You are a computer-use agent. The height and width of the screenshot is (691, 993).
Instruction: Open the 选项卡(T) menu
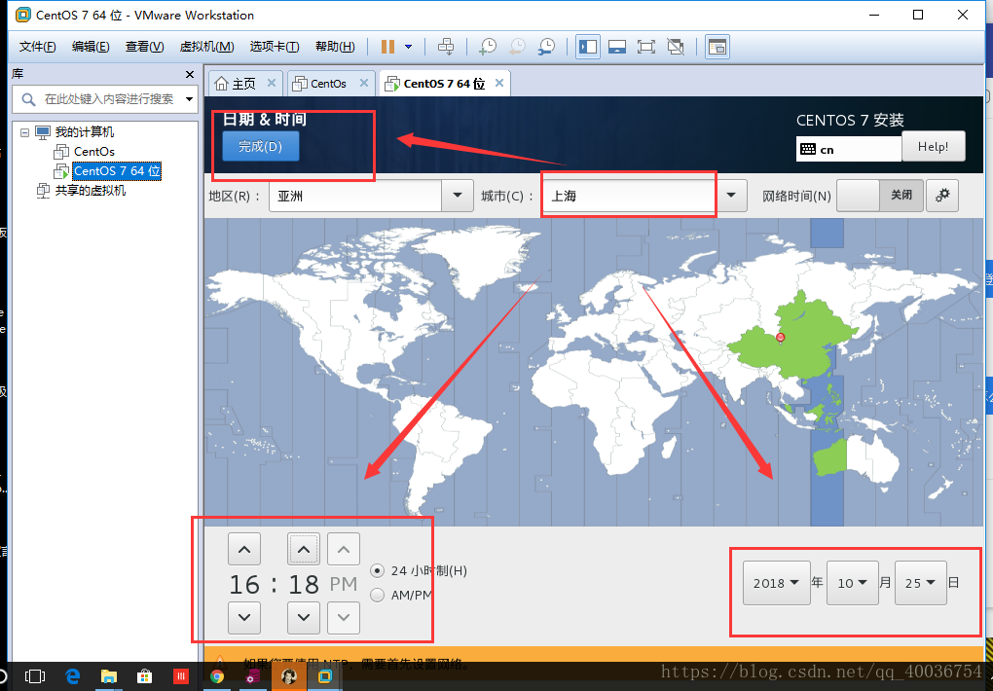click(x=275, y=47)
